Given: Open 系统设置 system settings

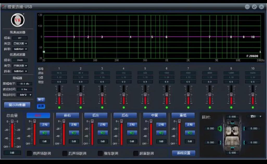Looking at the screenshot, I should click(184, 153).
